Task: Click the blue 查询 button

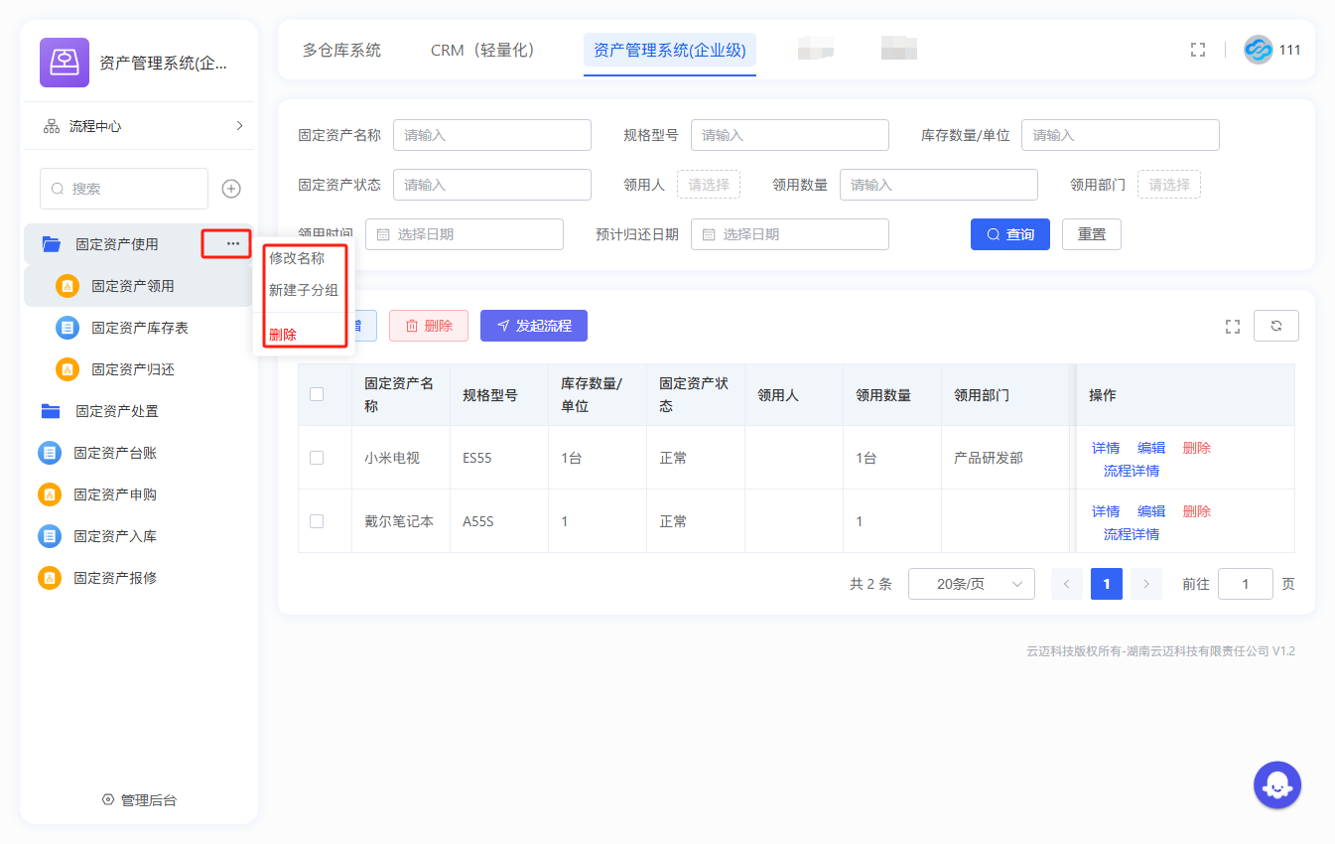Action: (x=1009, y=234)
